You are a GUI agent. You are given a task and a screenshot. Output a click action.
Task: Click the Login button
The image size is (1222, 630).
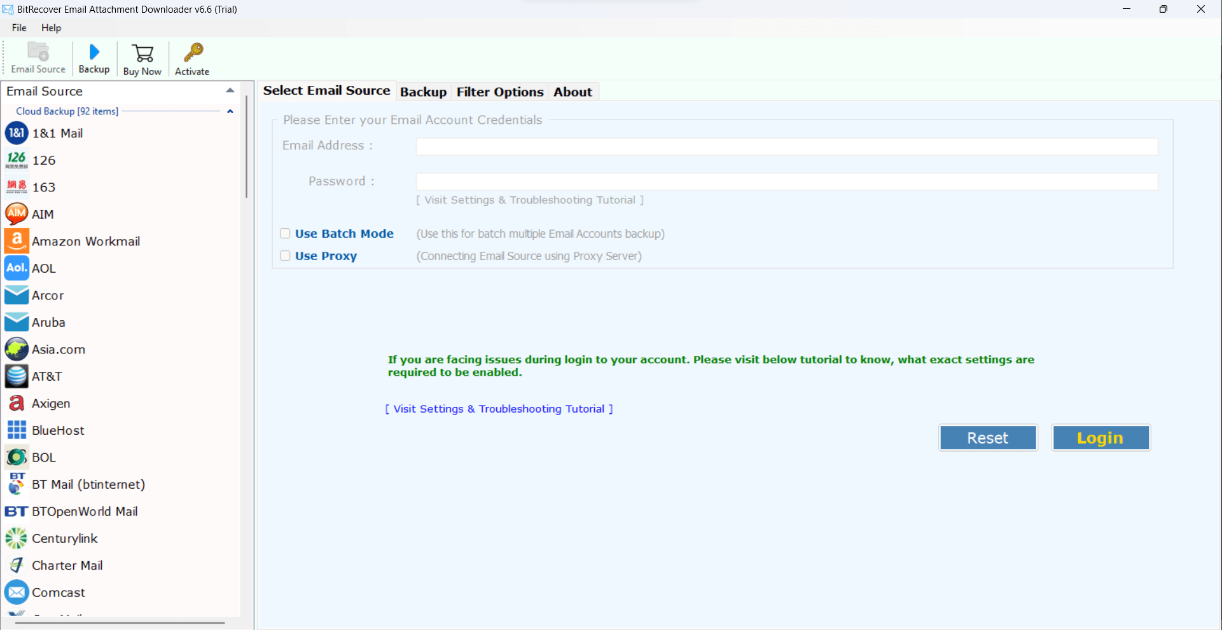click(x=1100, y=437)
